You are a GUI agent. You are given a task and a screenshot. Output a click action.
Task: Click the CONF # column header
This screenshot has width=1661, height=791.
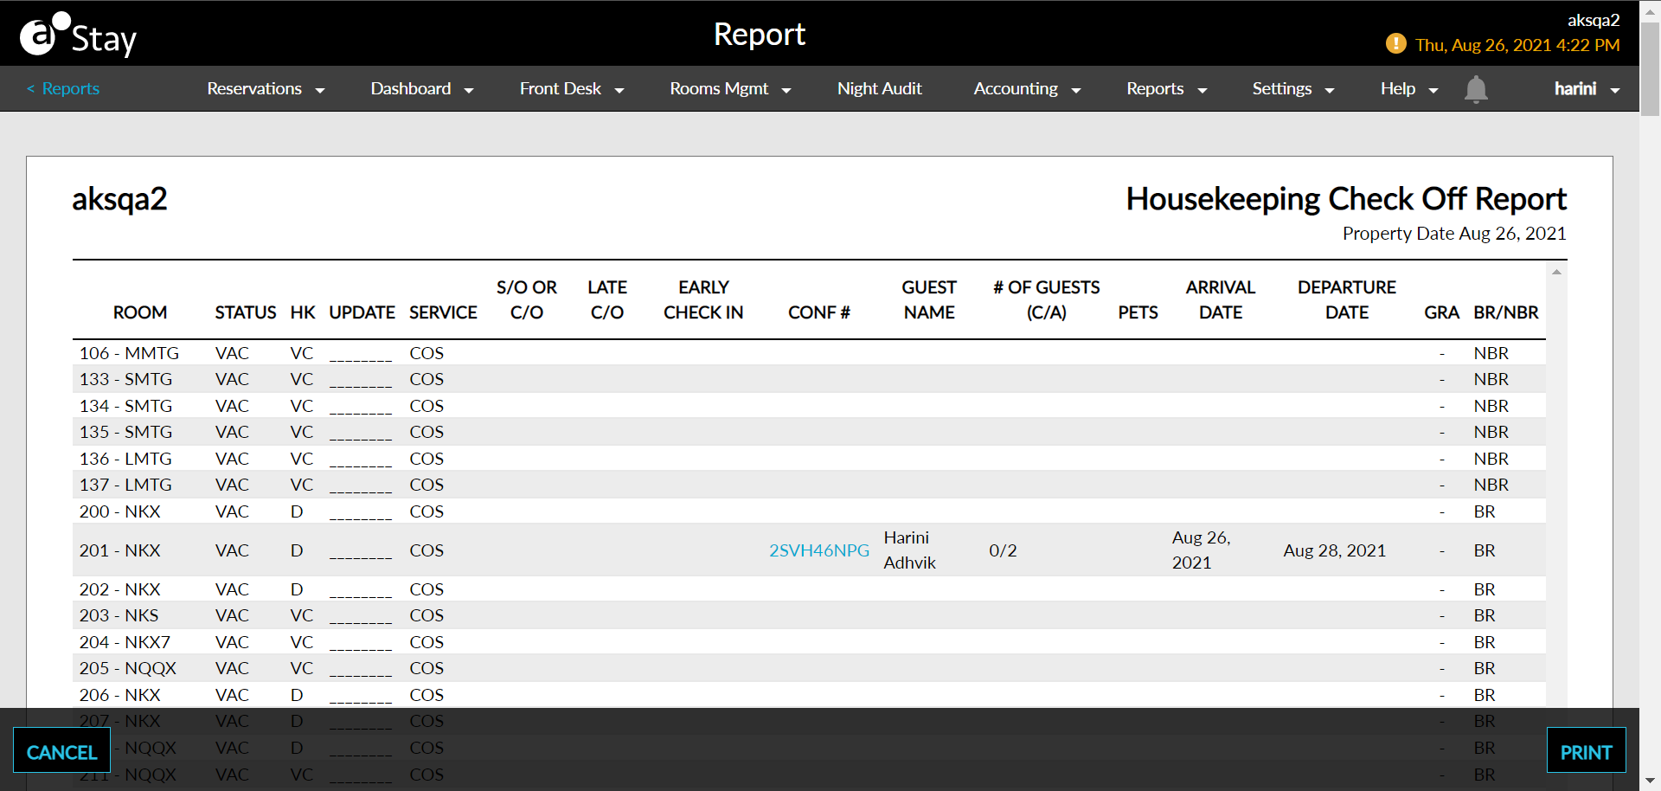point(818,312)
